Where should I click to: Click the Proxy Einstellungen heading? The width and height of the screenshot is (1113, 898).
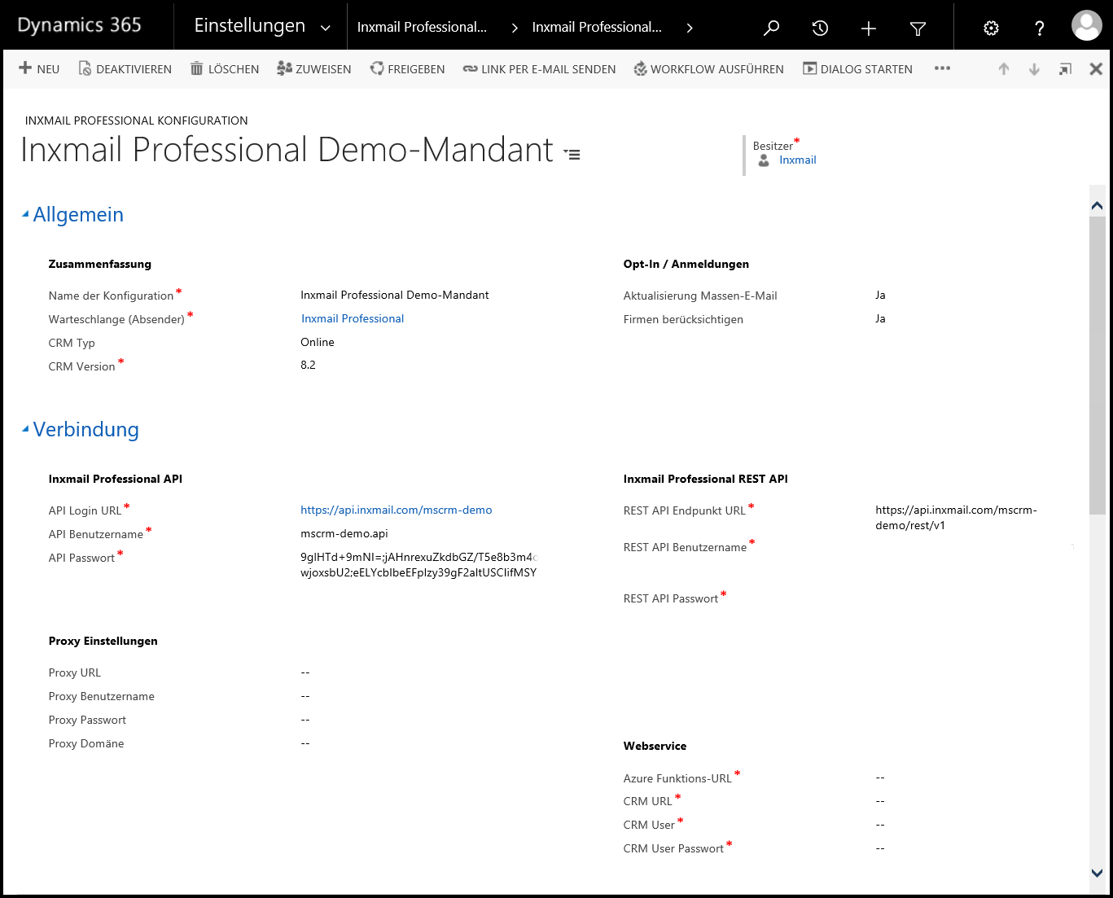click(x=103, y=641)
